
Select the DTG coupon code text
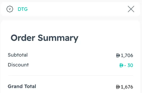pyautogui.click(x=23, y=9)
